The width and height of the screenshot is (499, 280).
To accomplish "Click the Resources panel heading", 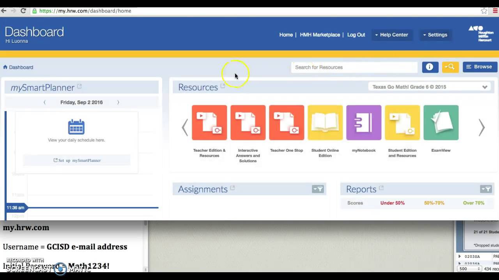I will tap(198, 87).
